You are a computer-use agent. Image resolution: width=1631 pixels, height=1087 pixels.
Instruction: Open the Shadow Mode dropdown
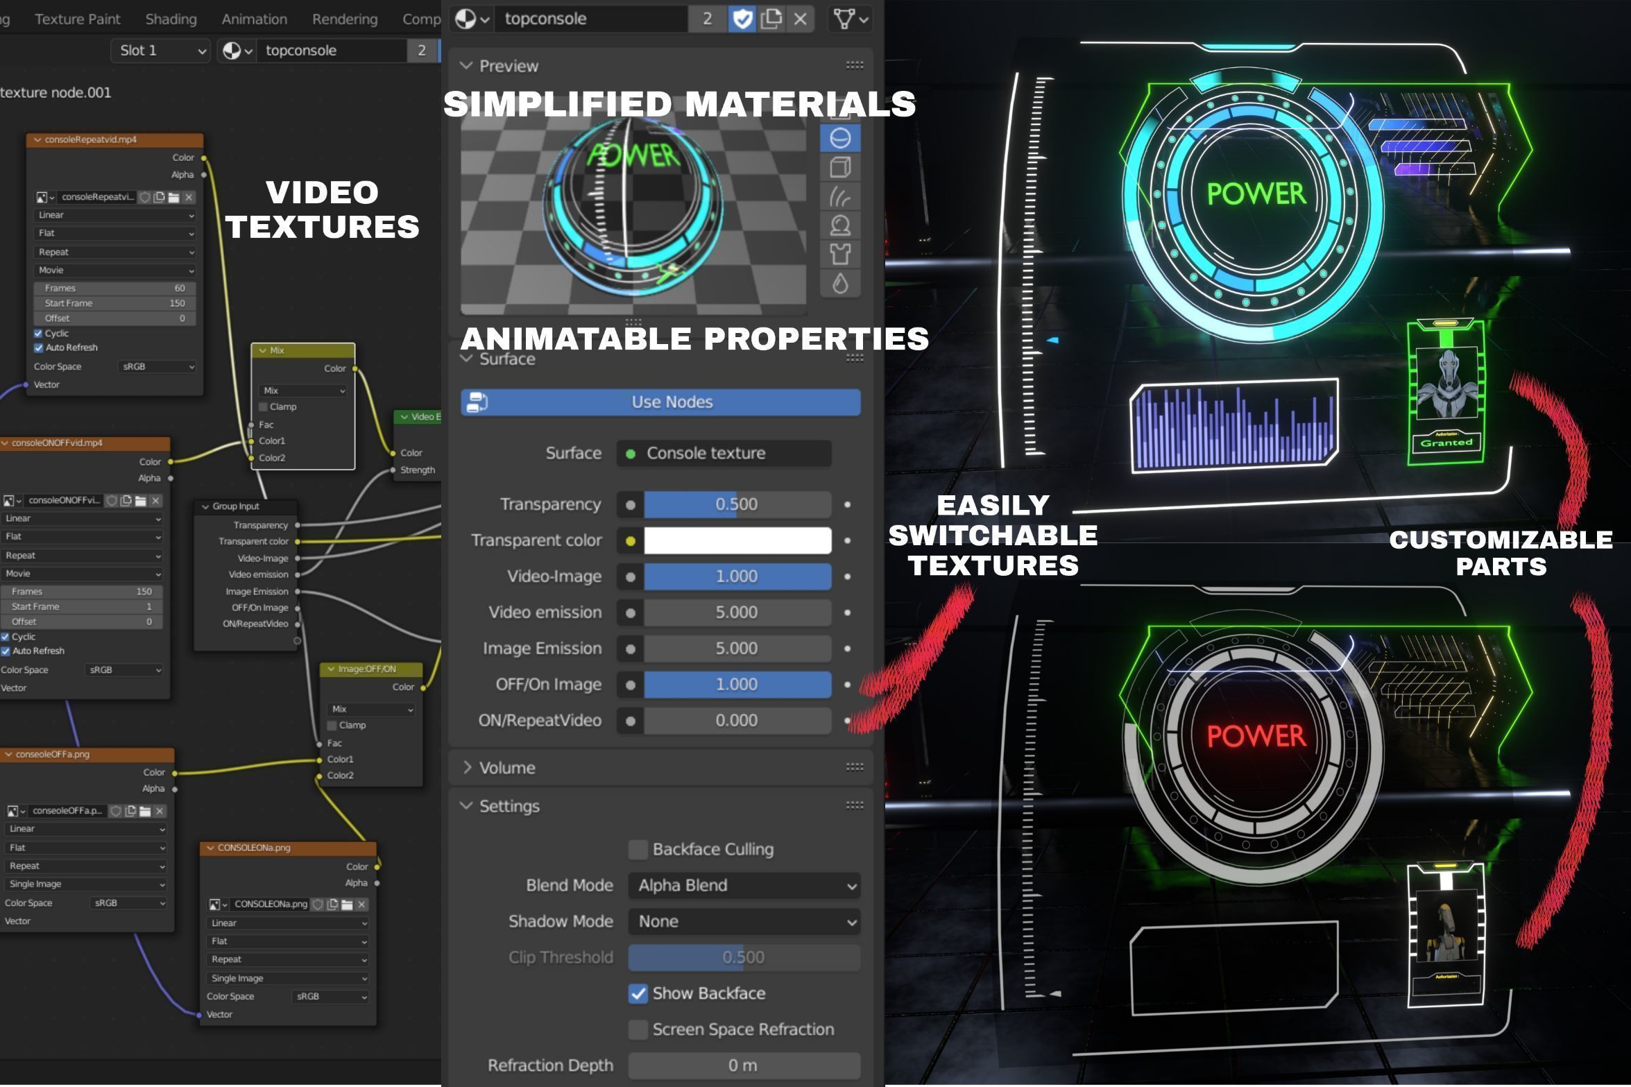(x=744, y=921)
